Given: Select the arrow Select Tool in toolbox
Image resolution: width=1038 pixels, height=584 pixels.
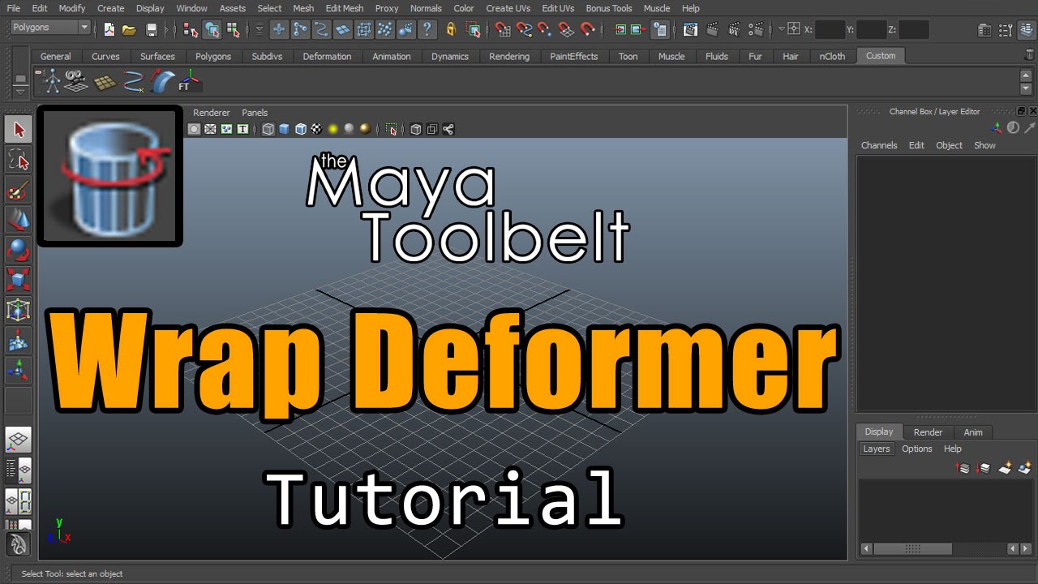Looking at the screenshot, I should tap(19, 130).
